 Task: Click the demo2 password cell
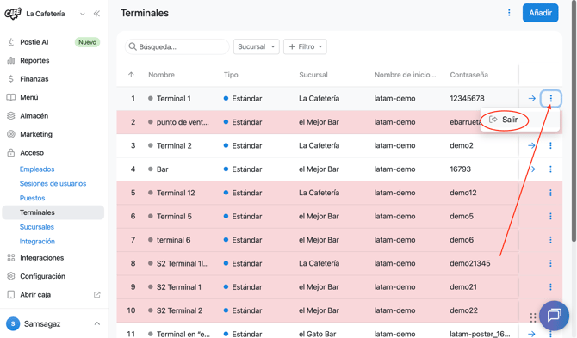[462, 145]
